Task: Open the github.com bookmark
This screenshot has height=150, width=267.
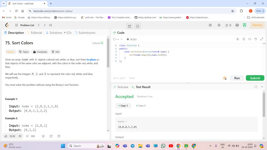Action: point(146,18)
